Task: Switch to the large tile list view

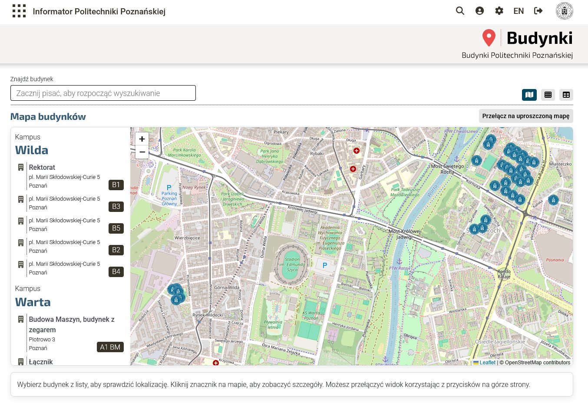Action: pos(566,95)
